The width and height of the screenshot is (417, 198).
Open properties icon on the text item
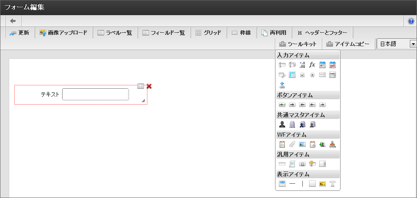[x=141, y=86]
